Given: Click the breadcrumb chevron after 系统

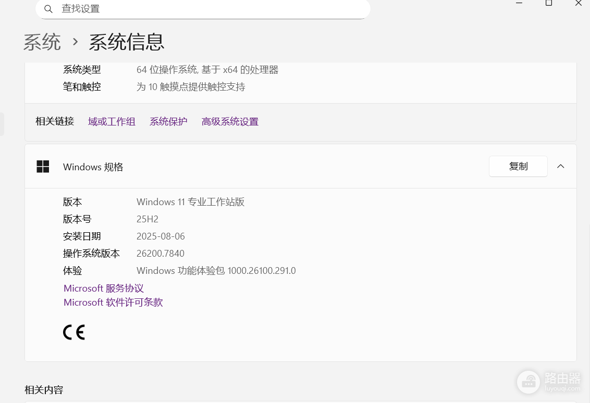Looking at the screenshot, I should pos(75,41).
